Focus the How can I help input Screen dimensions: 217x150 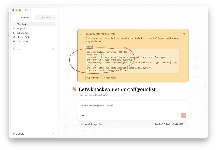(x=133, y=106)
